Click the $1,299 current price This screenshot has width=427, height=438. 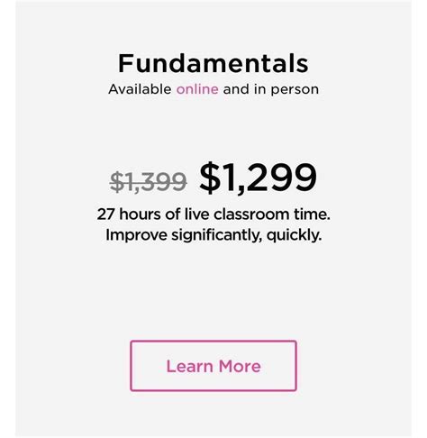(x=258, y=178)
